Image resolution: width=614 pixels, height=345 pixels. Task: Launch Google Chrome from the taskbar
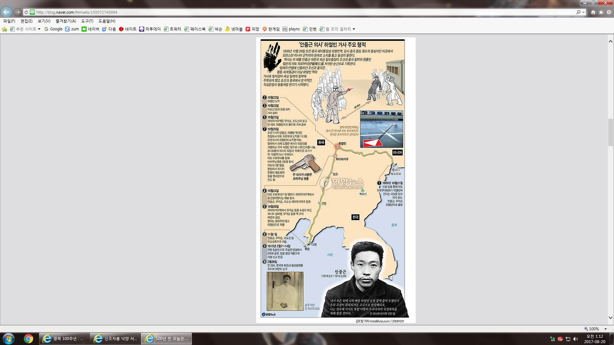click(28, 339)
